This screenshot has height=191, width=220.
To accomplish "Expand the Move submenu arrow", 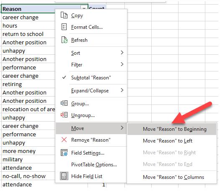I will (x=122, y=128).
